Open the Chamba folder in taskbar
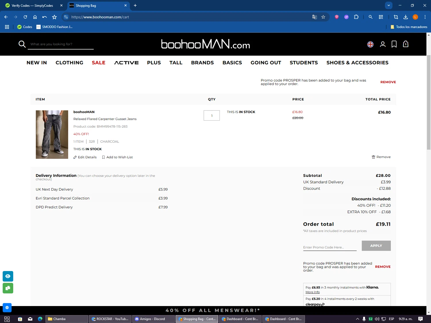The image size is (431, 323). tap(67, 319)
